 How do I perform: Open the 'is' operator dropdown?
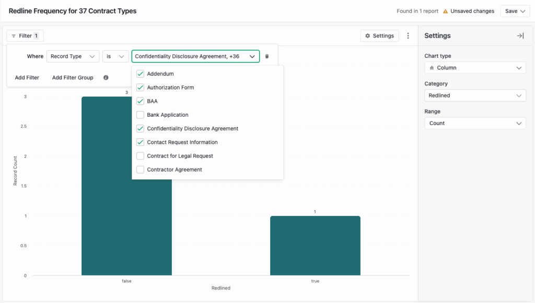[x=115, y=56]
